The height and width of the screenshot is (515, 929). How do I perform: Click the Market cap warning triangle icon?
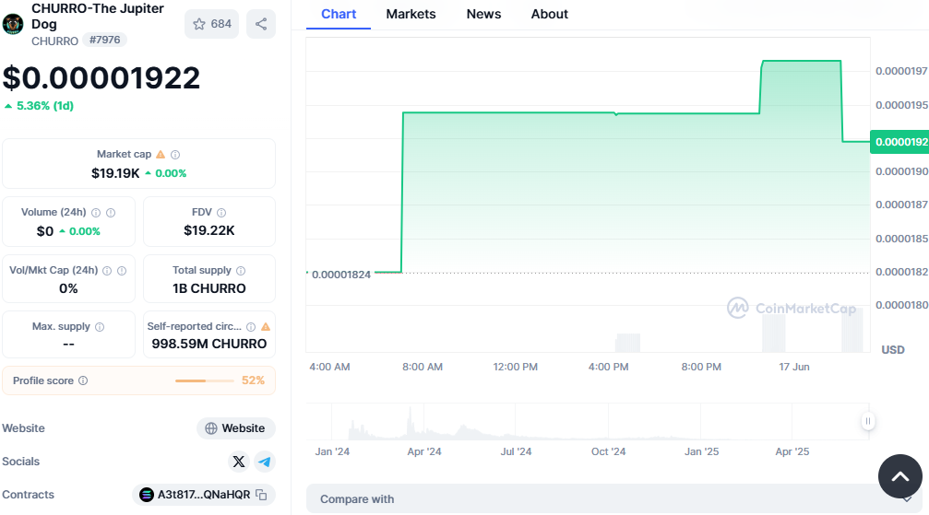click(161, 155)
